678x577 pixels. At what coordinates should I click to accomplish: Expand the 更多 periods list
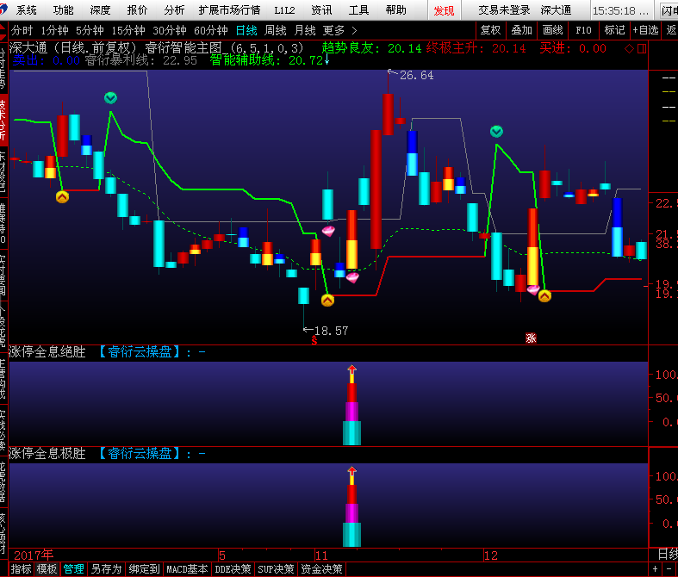tap(333, 31)
